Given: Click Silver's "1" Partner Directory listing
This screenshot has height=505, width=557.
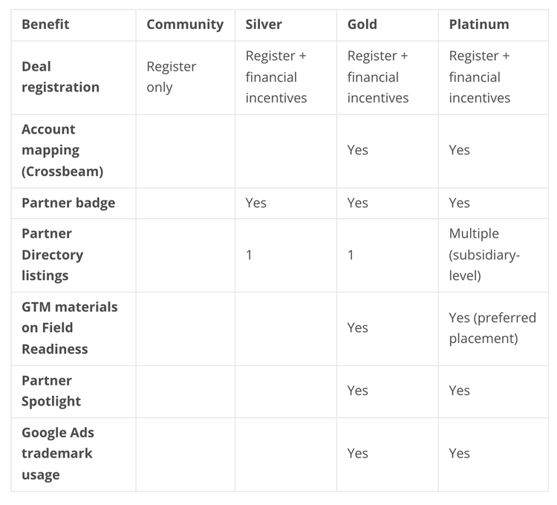Looking at the screenshot, I should coord(250,255).
